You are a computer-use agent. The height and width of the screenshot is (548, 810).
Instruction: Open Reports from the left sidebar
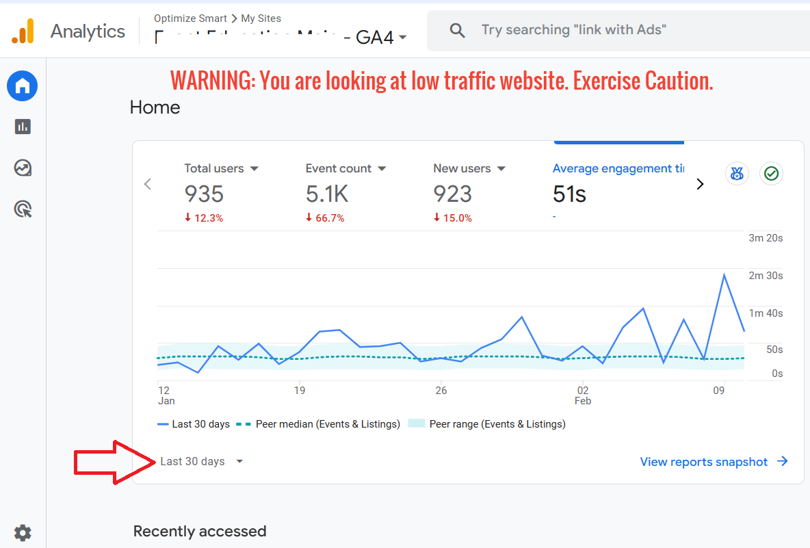[22, 127]
